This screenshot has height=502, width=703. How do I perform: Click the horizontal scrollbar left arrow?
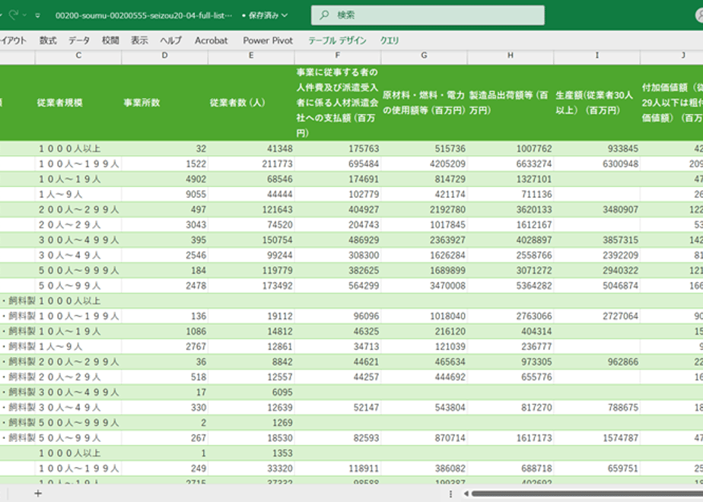click(466, 494)
